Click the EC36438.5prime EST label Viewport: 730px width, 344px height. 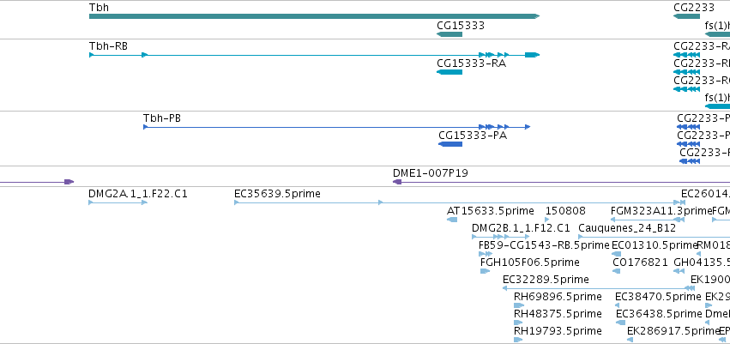(659, 314)
